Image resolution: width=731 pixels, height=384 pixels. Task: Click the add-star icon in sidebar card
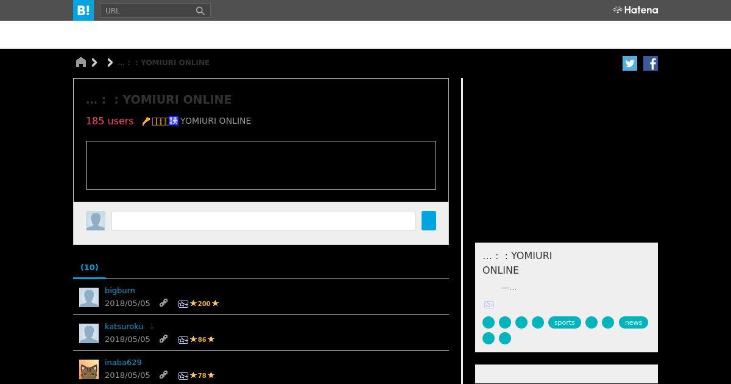pos(489,304)
